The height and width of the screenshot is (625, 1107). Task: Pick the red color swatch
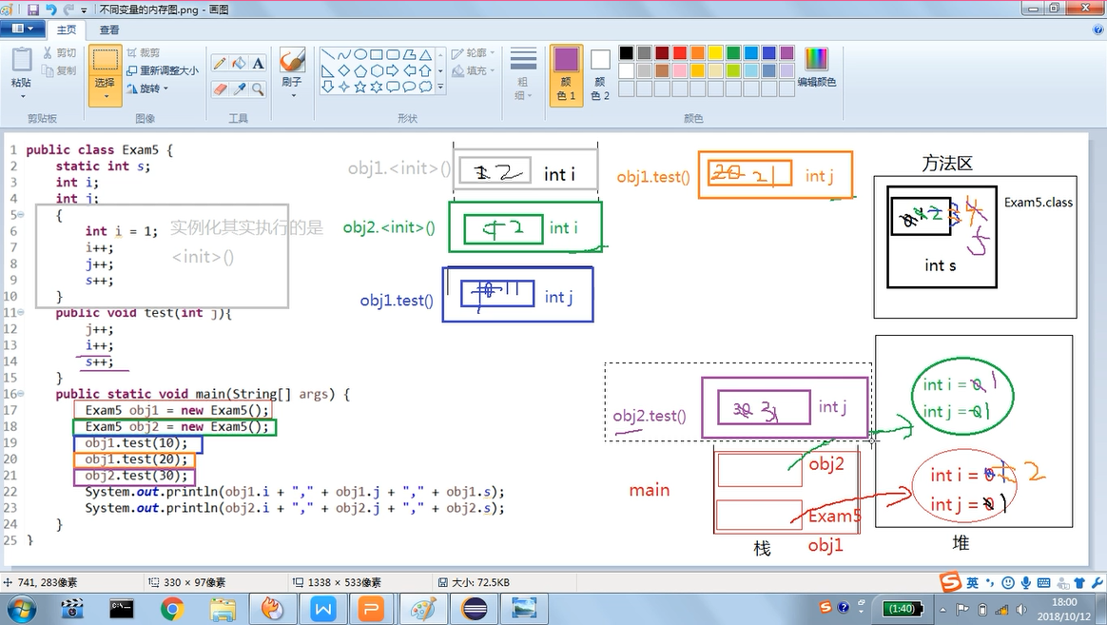680,53
